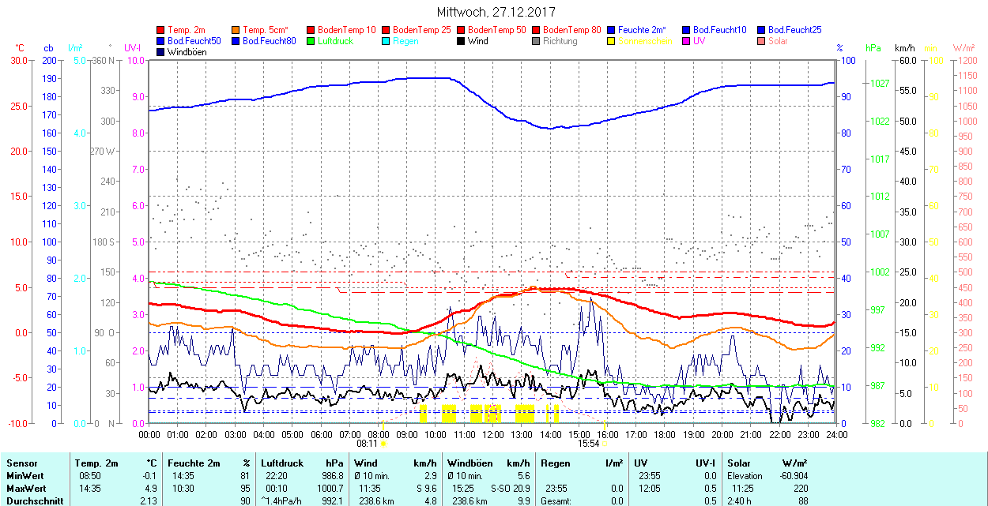
Task: Select the BodenTemp 50 legend label
Action: (497, 30)
